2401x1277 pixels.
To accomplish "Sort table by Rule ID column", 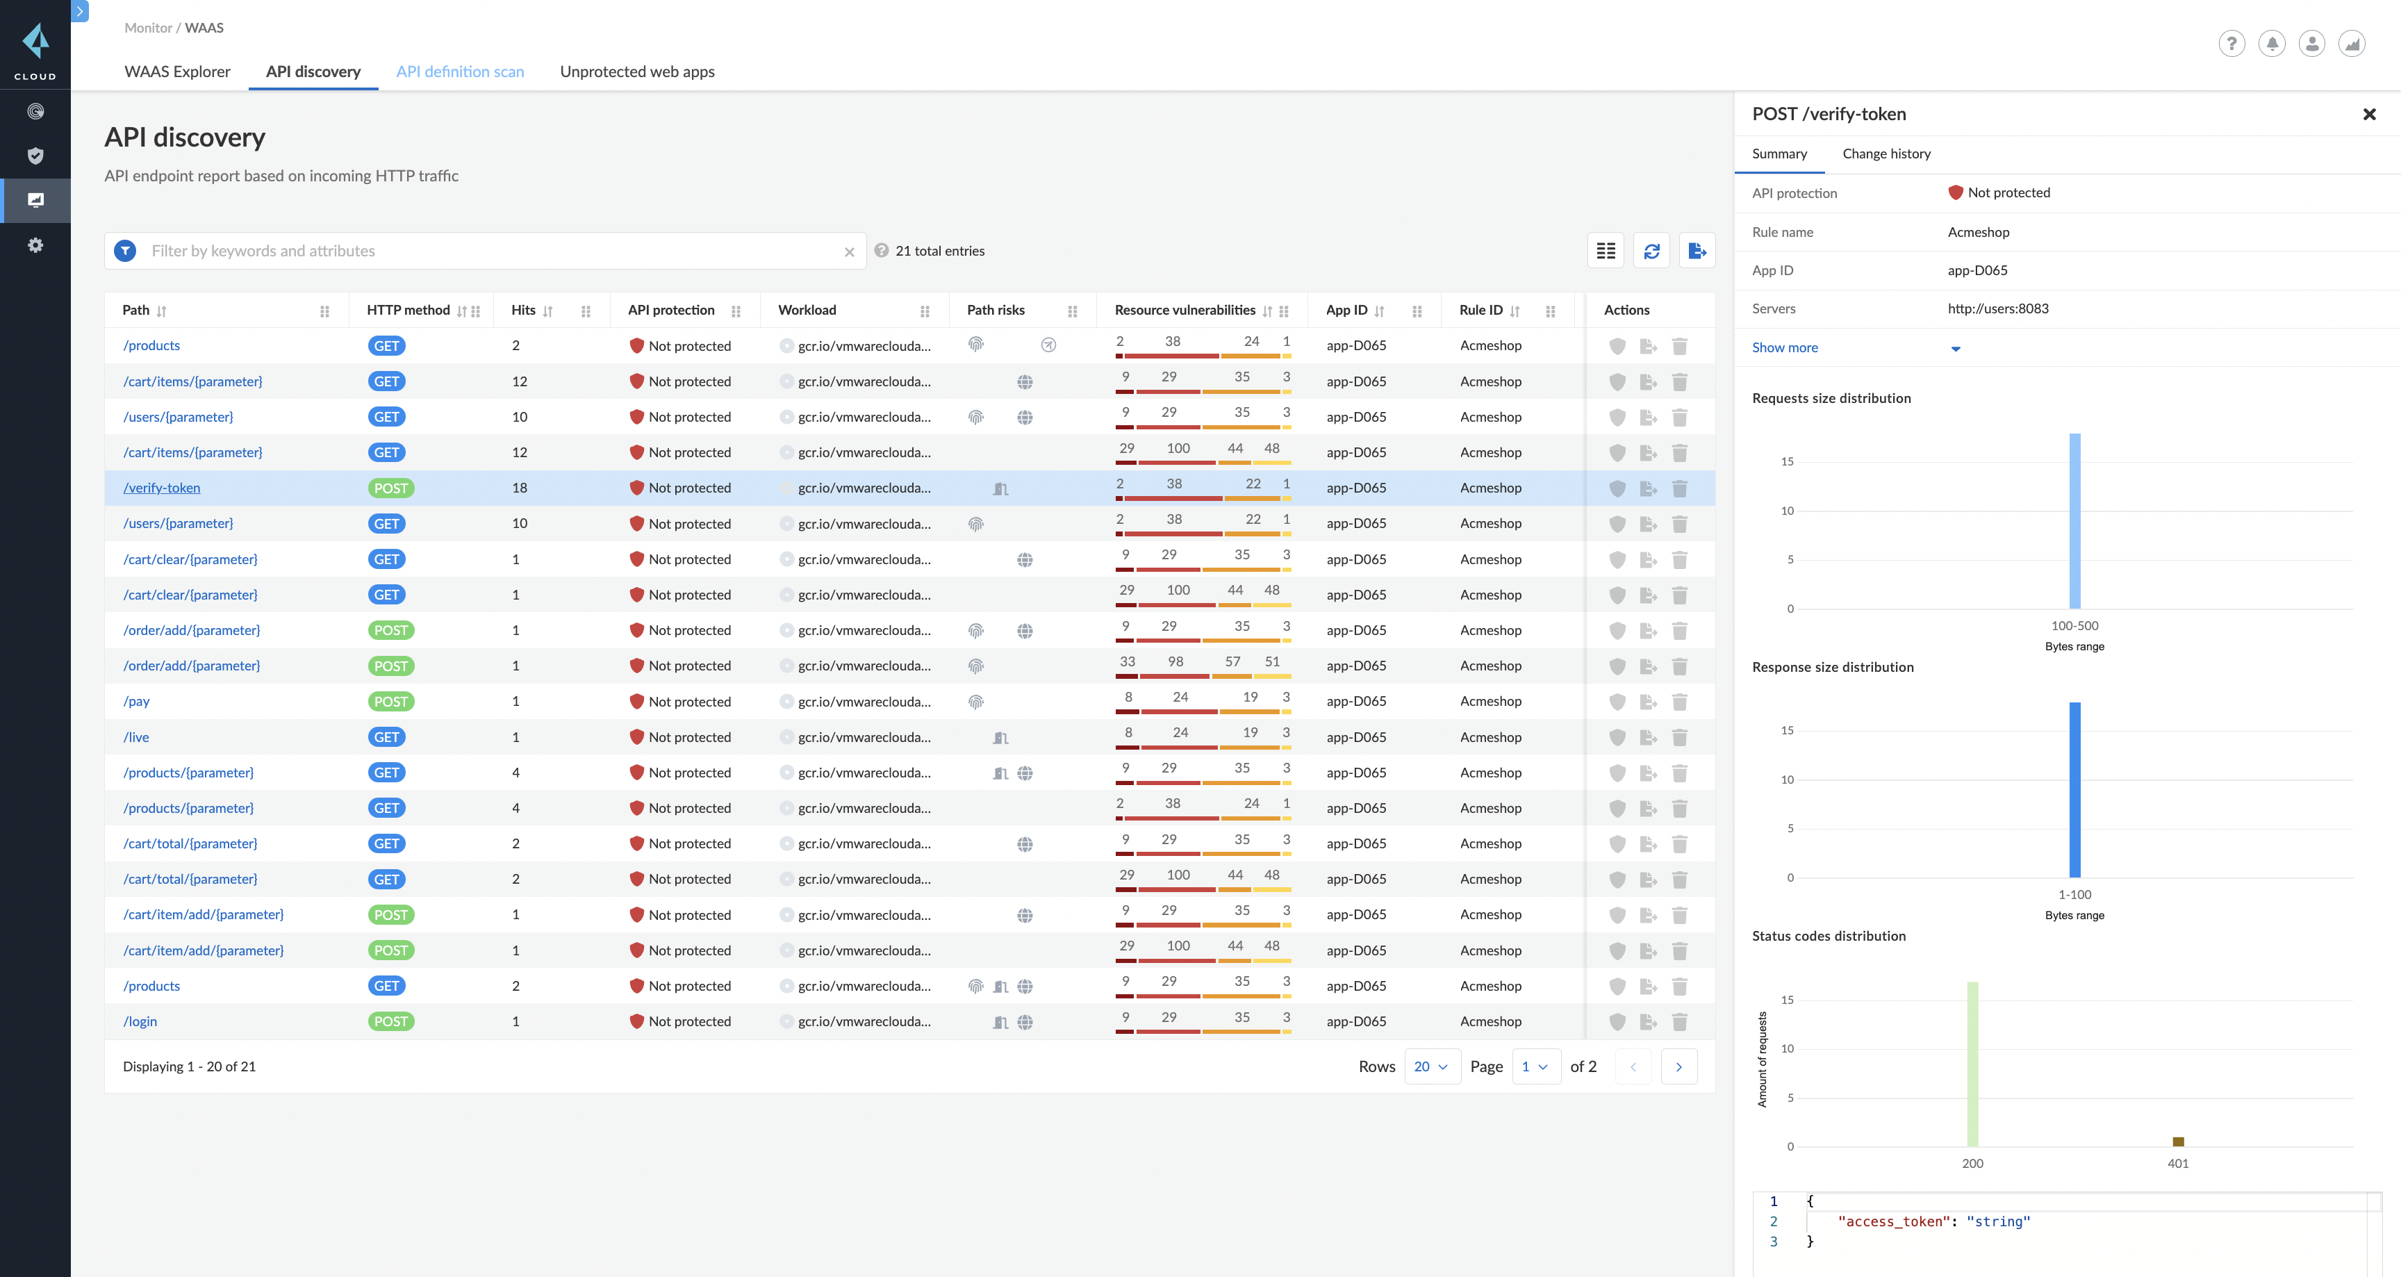I will tap(1515, 311).
